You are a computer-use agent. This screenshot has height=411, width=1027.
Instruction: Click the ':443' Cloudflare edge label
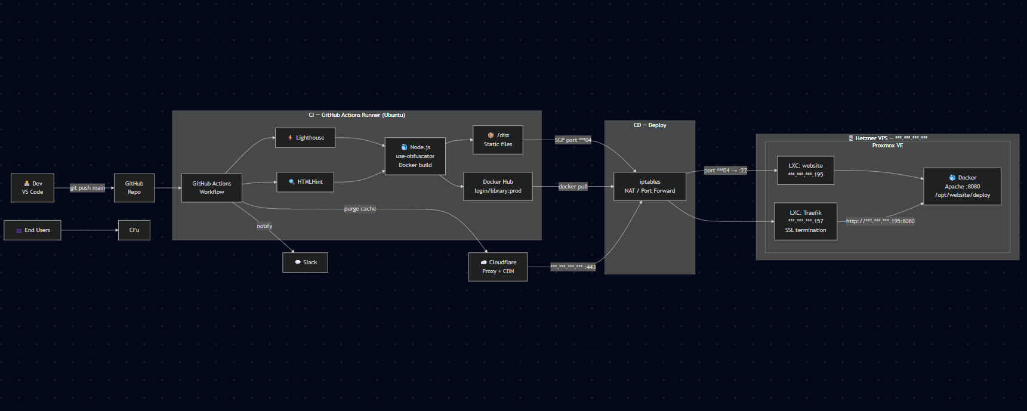click(x=573, y=267)
